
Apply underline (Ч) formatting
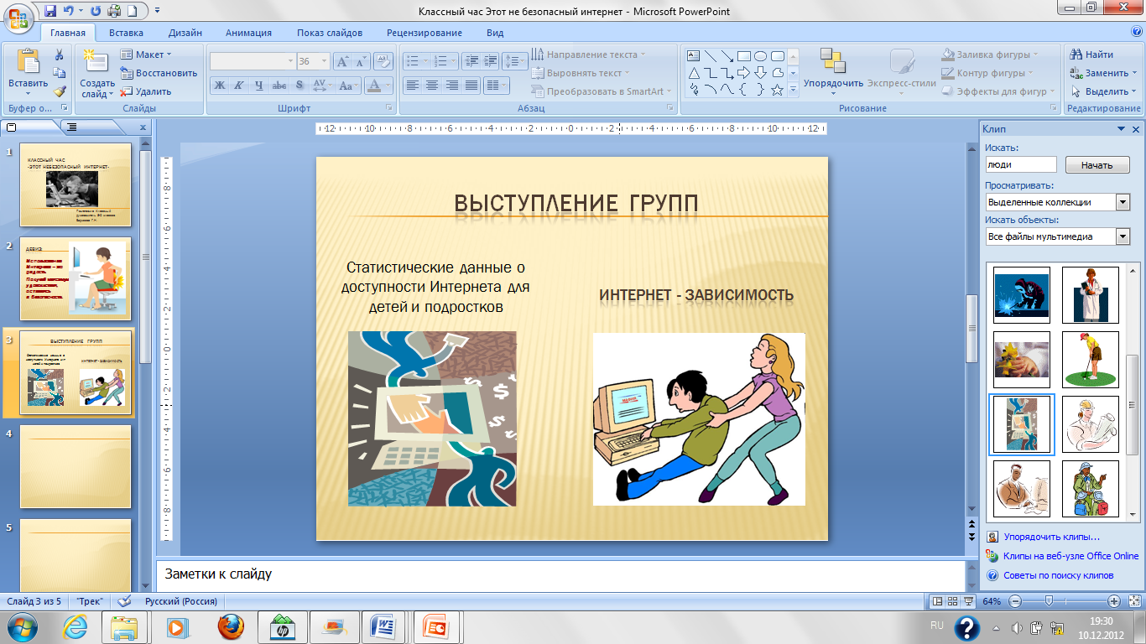point(259,86)
